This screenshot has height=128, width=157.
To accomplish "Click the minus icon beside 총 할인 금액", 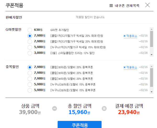I will [55, 109].
